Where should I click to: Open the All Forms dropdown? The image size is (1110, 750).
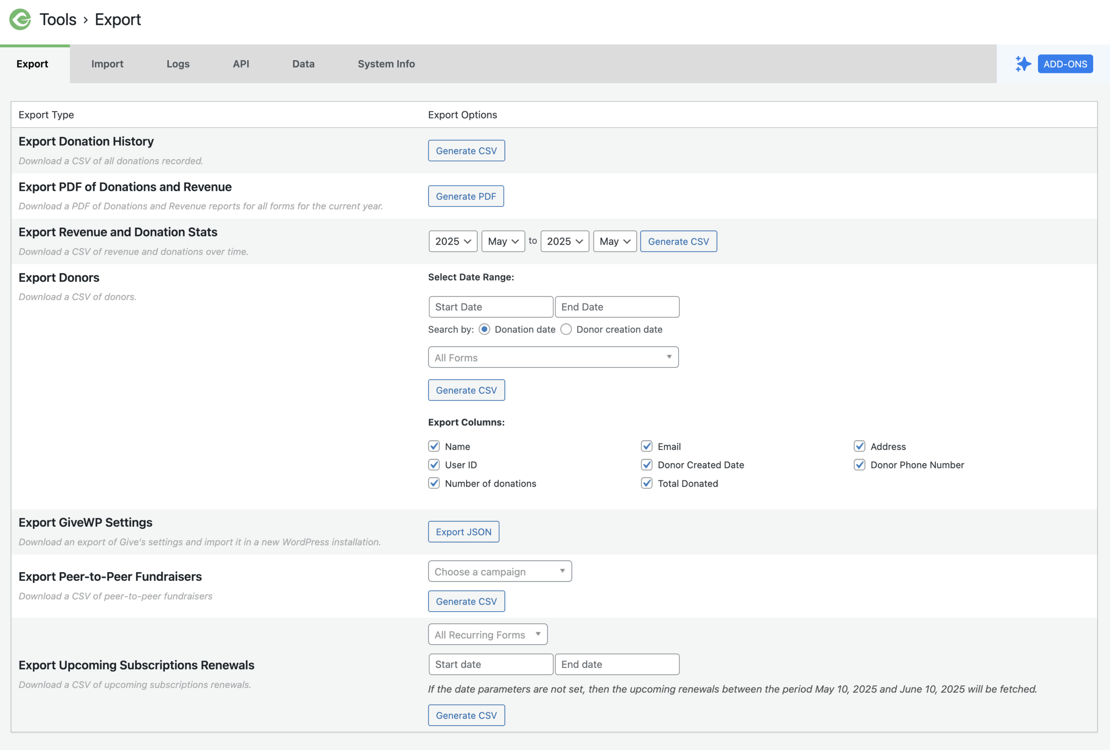552,357
